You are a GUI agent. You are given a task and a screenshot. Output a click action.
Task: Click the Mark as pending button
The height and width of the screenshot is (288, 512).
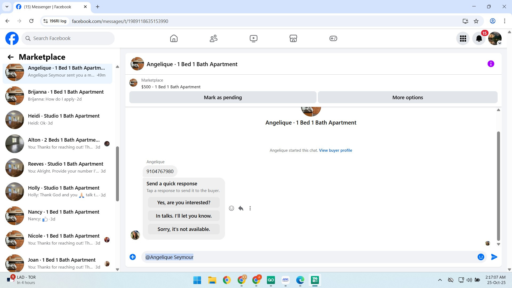(223, 97)
